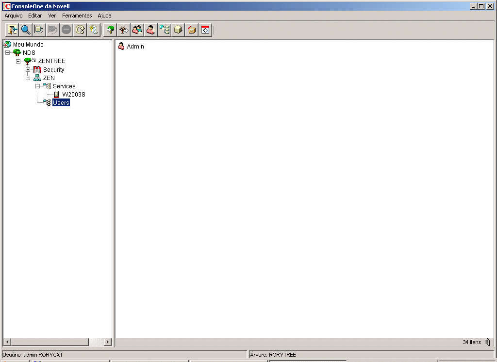Screen dimensions: 497x362
Task: Select the ZENTREE label
Action: [51, 61]
